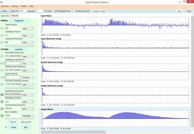Click the Clear QT button
194x134 pixels.
13,122
